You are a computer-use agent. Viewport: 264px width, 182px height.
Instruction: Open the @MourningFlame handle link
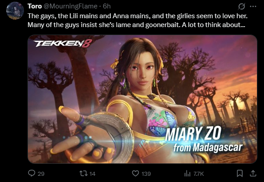[x=71, y=6]
